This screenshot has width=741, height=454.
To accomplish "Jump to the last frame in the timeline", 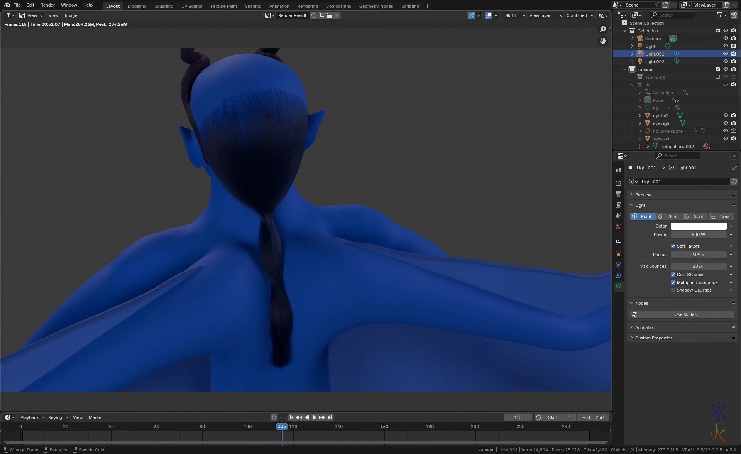I will [330, 417].
